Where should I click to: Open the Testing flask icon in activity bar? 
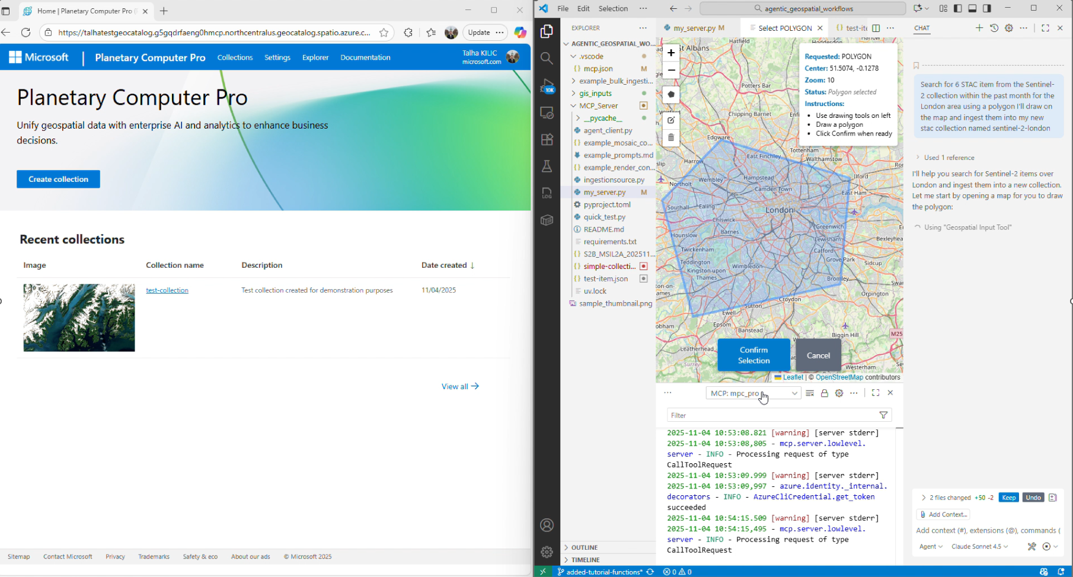point(547,166)
